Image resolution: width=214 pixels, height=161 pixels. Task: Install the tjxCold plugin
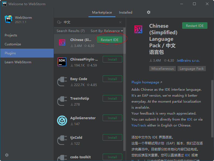(112, 137)
